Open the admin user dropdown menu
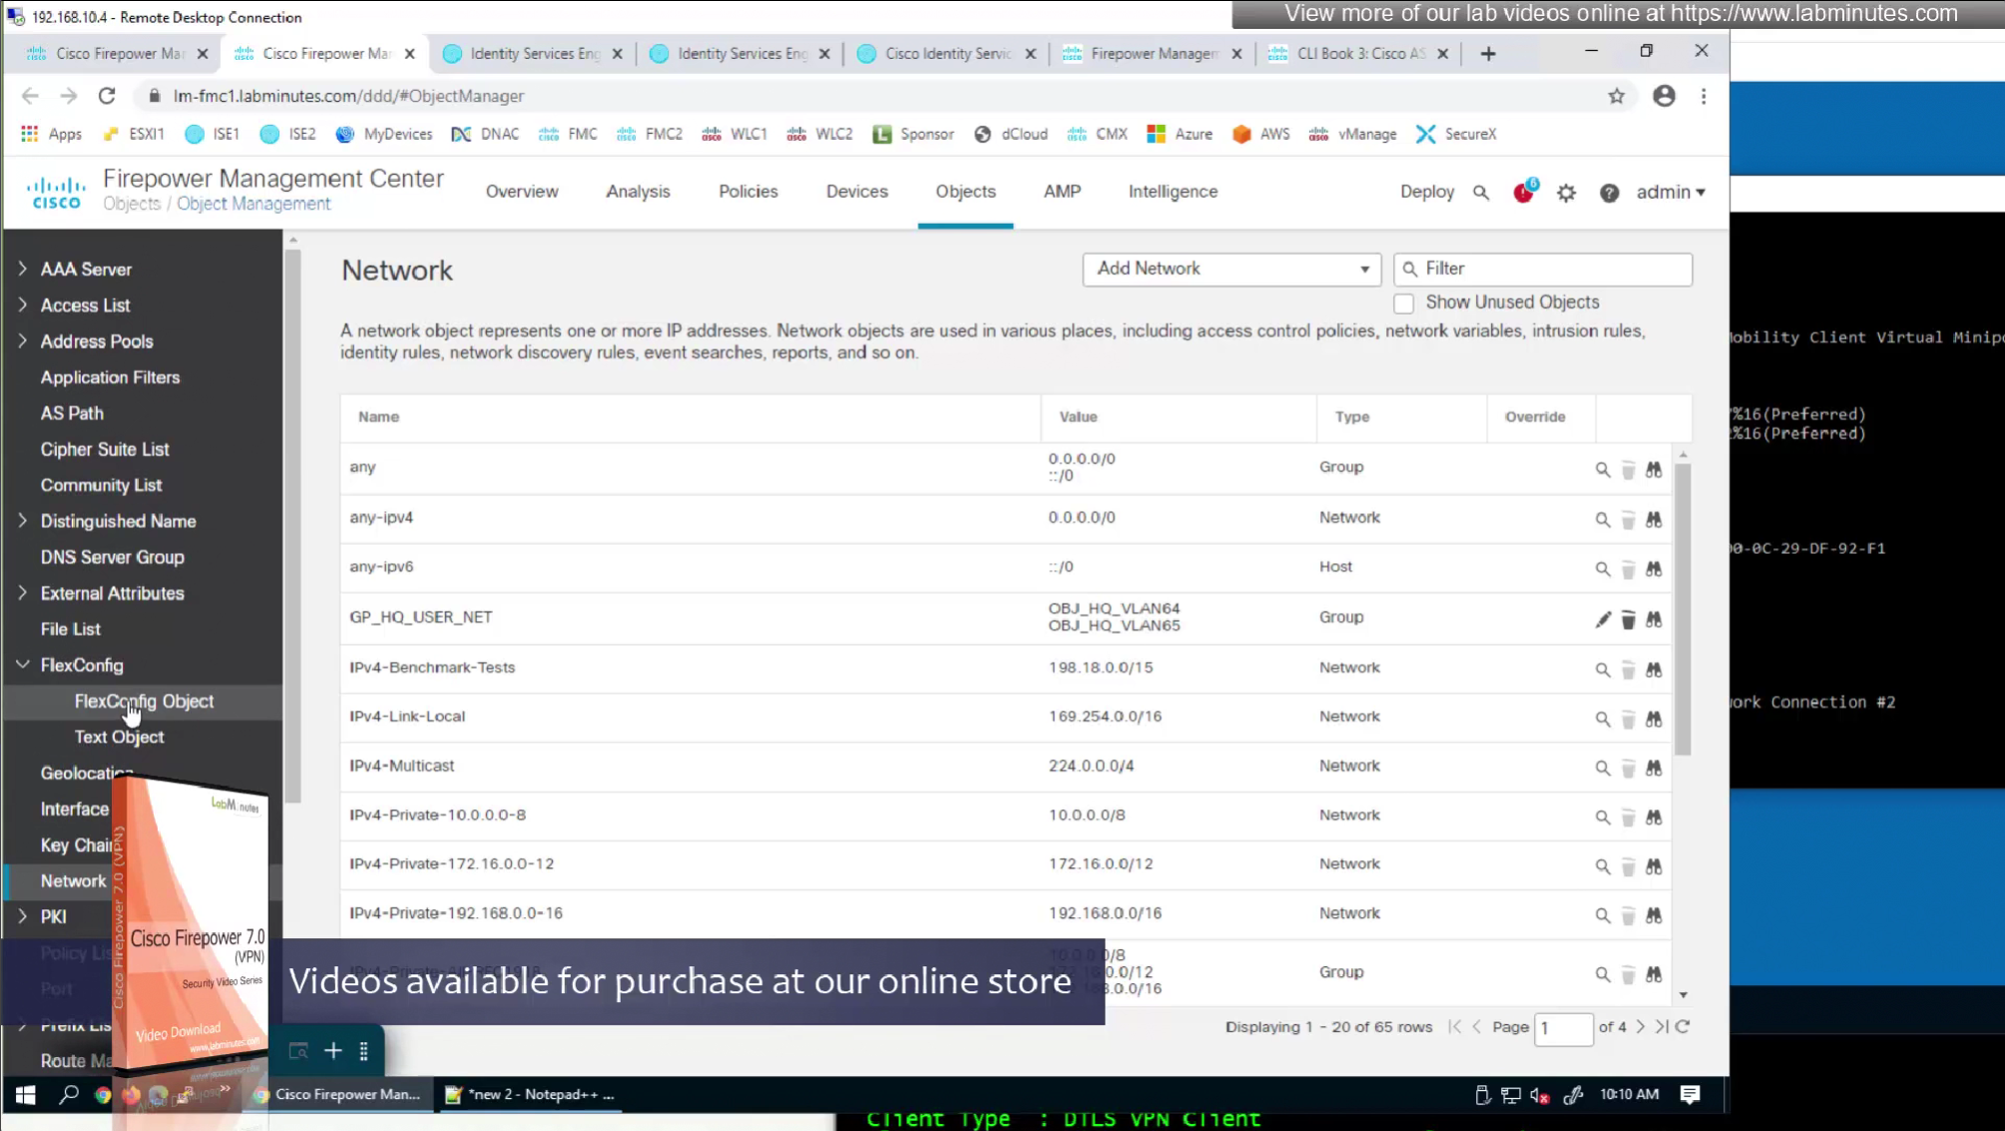This screenshot has width=2005, height=1131. pyautogui.click(x=1670, y=192)
